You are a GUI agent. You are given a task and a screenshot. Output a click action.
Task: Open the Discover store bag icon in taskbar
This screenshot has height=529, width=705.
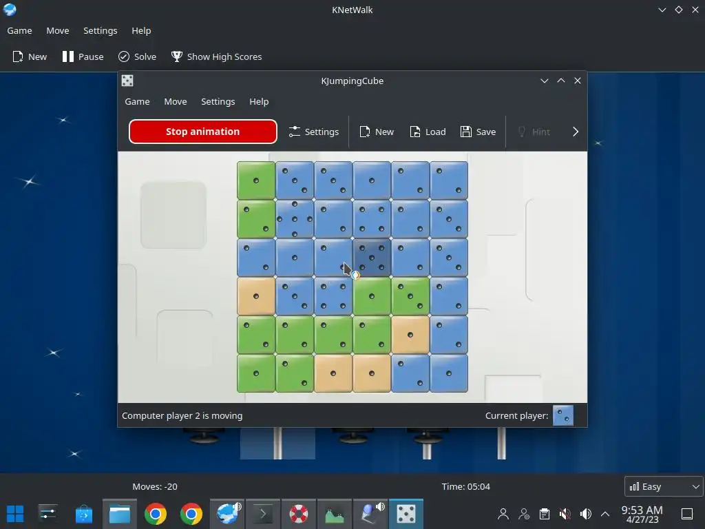click(x=83, y=514)
